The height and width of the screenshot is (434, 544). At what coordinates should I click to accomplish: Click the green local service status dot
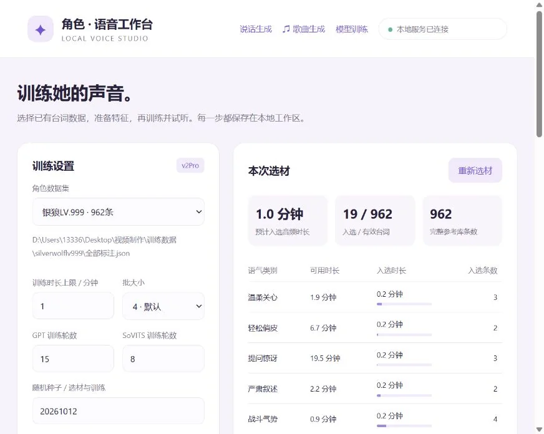pos(390,29)
